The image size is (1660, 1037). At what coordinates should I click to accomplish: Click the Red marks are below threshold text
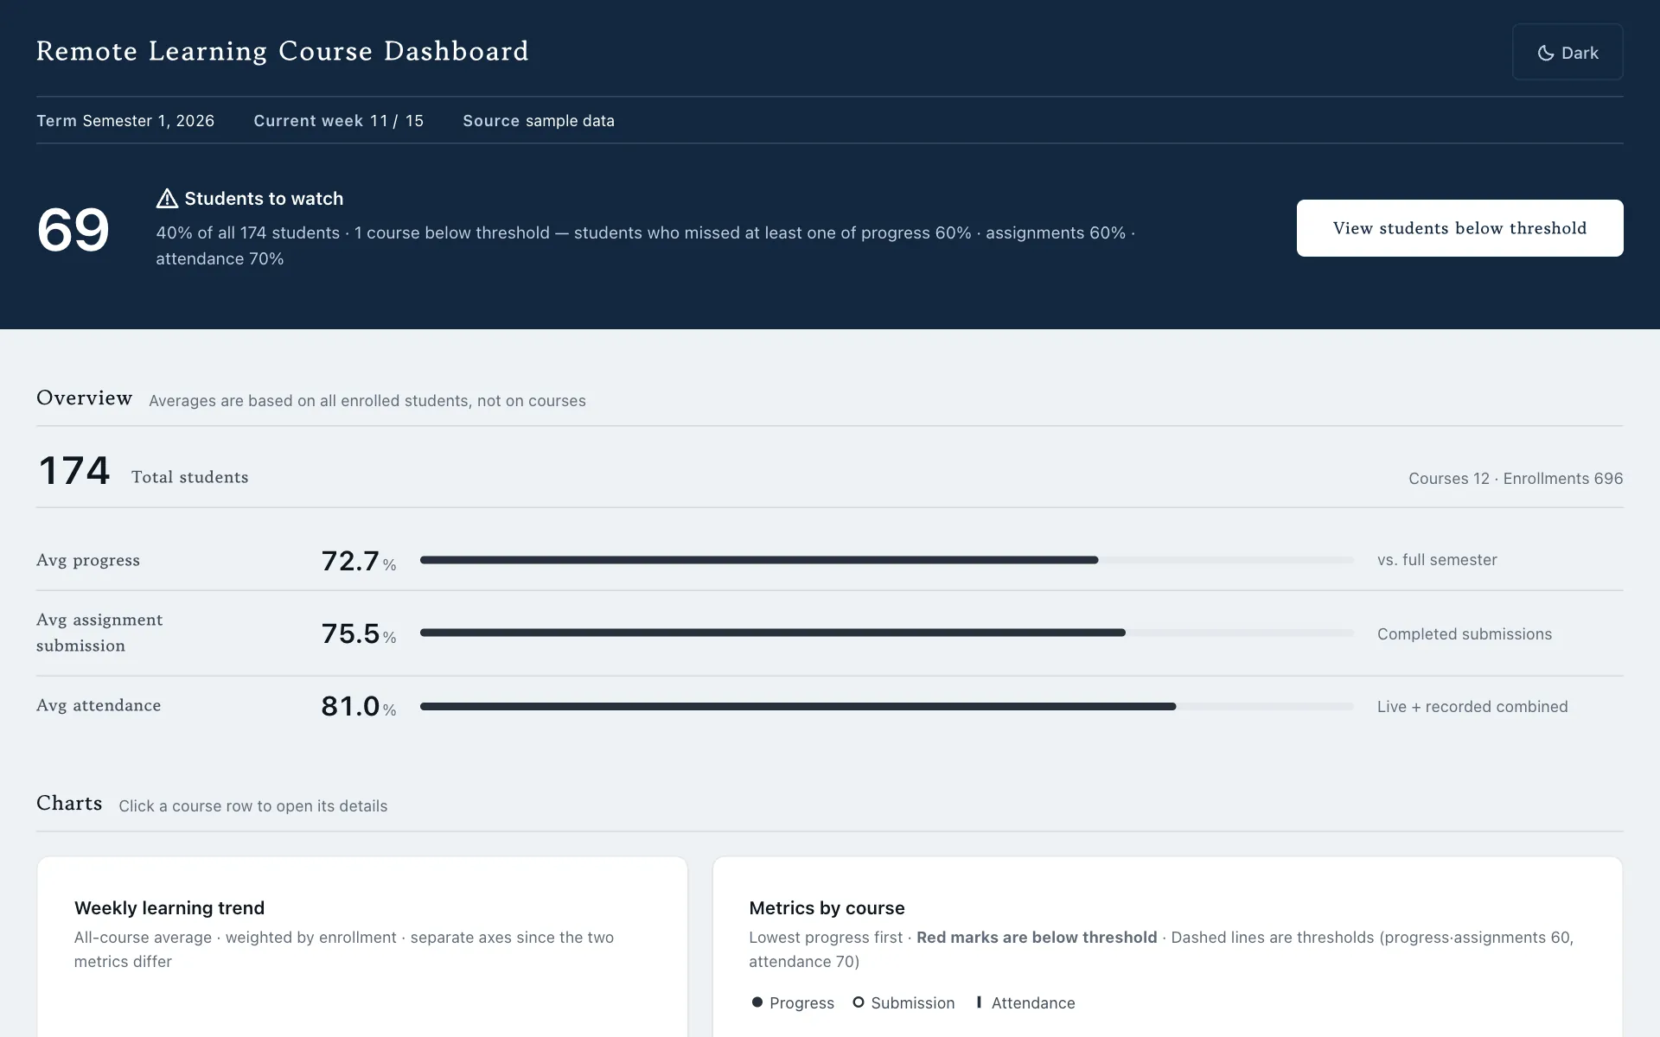[x=1037, y=938]
